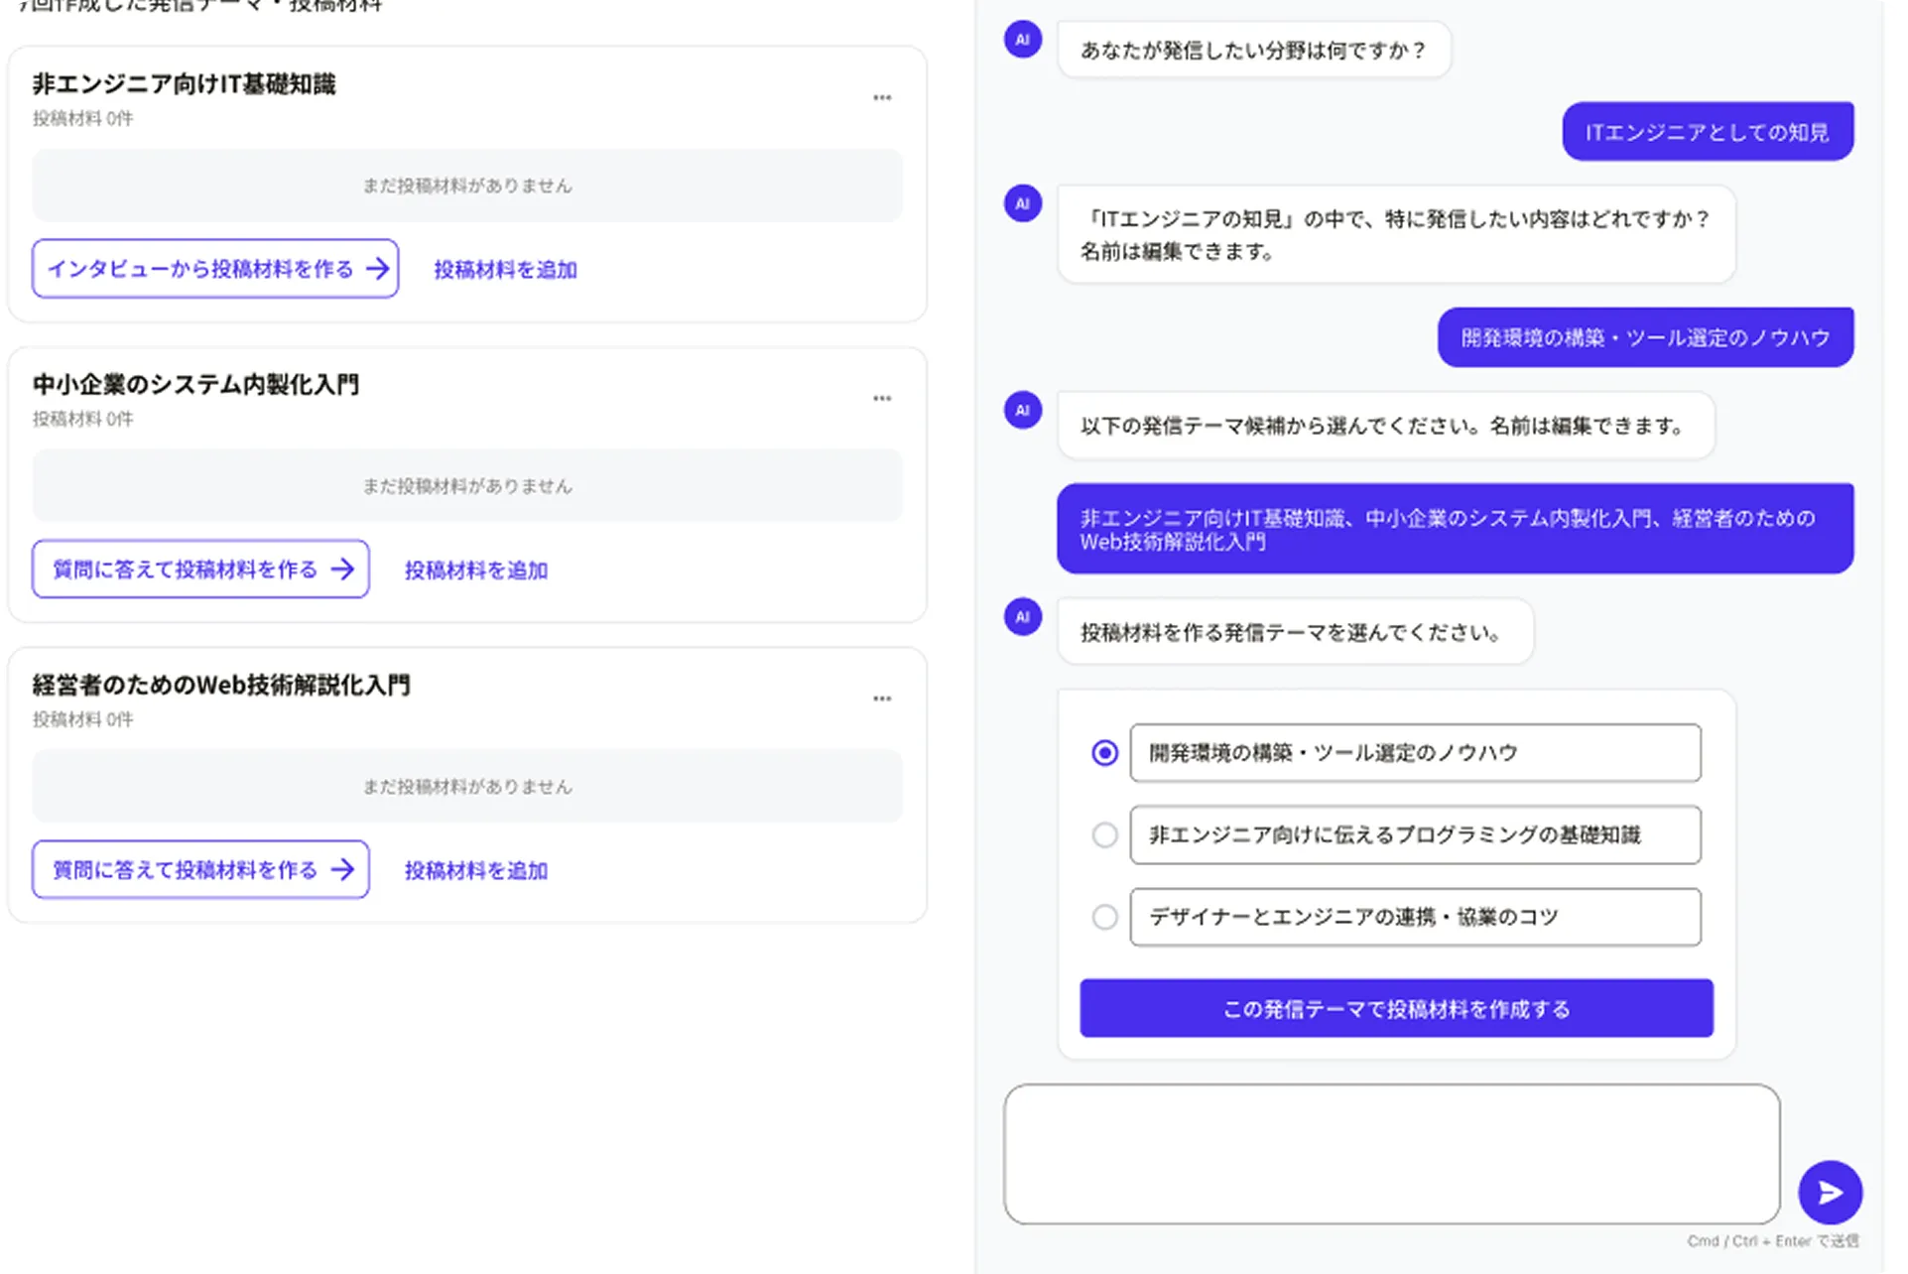Click 質問に答えて投稿材料を作る in 経営者のための card

pyautogui.click(x=200, y=870)
